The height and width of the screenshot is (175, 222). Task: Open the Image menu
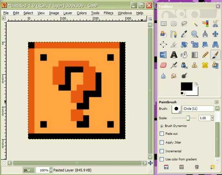click(54, 13)
